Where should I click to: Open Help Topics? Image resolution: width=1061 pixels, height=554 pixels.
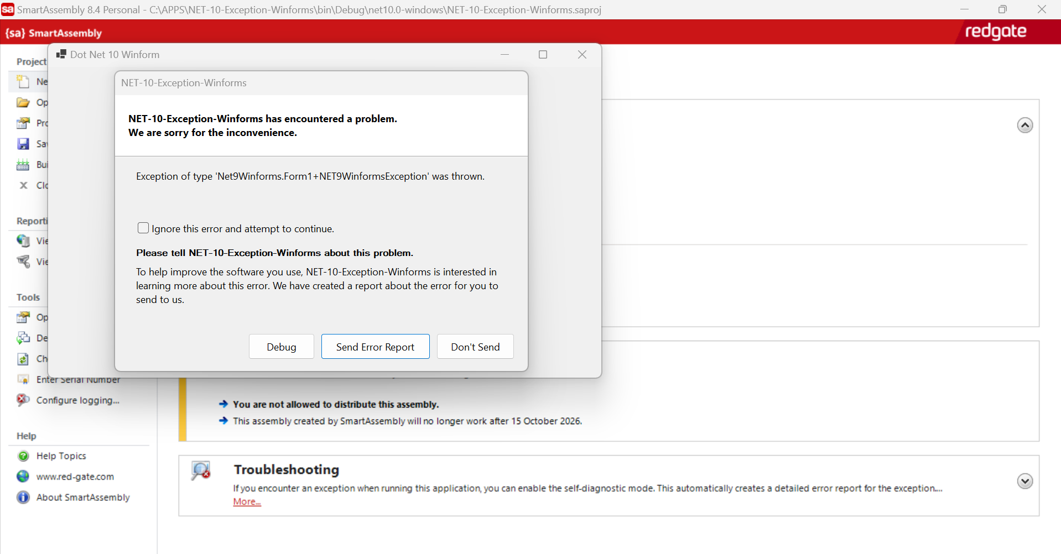point(61,456)
